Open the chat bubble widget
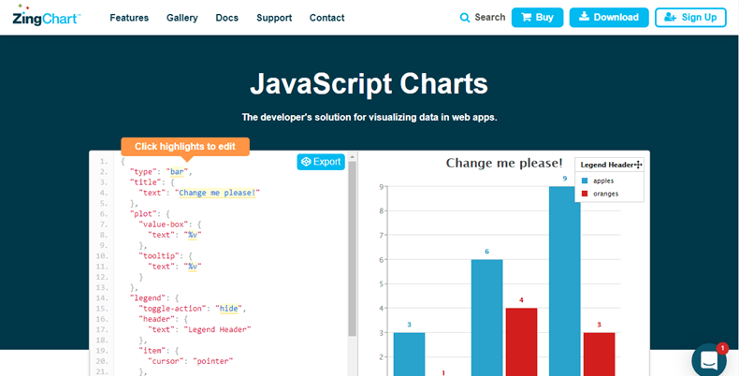 [x=708, y=360]
